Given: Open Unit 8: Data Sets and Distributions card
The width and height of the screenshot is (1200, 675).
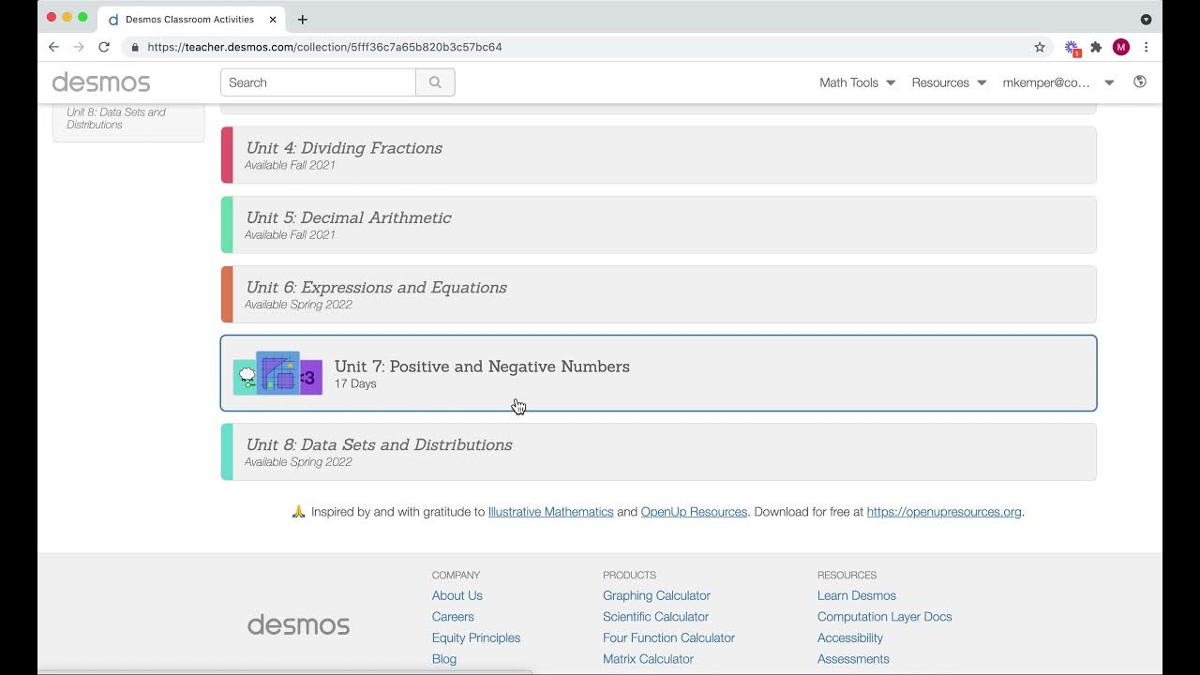Looking at the screenshot, I should point(658,452).
